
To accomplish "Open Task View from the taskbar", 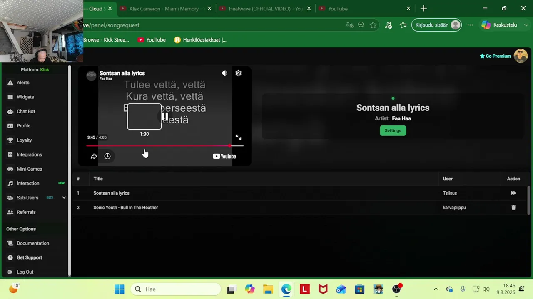I will pyautogui.click(x=230, y=289).
